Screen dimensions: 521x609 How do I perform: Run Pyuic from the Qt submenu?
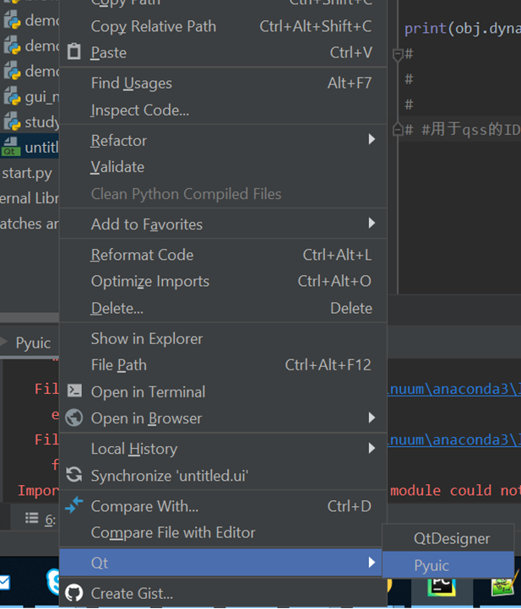pyautogui.click(x=448, y=565)
